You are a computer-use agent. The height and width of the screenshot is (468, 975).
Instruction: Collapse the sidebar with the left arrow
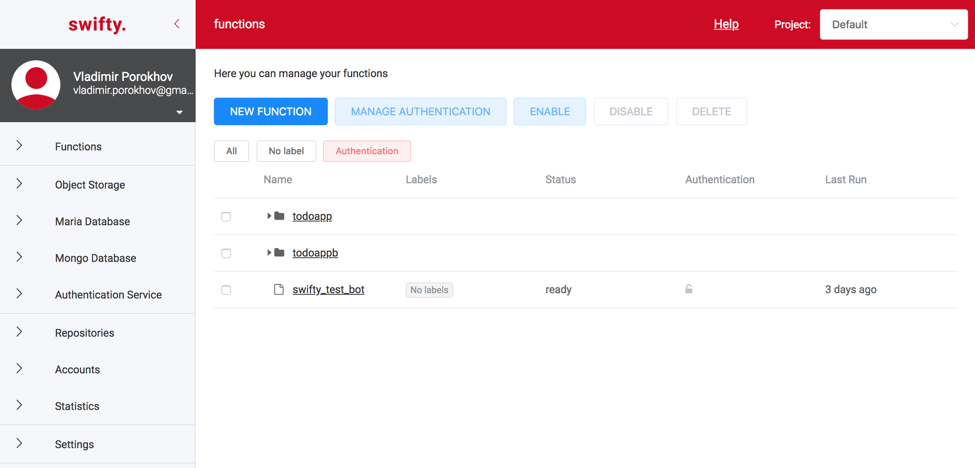pos(177,23)
